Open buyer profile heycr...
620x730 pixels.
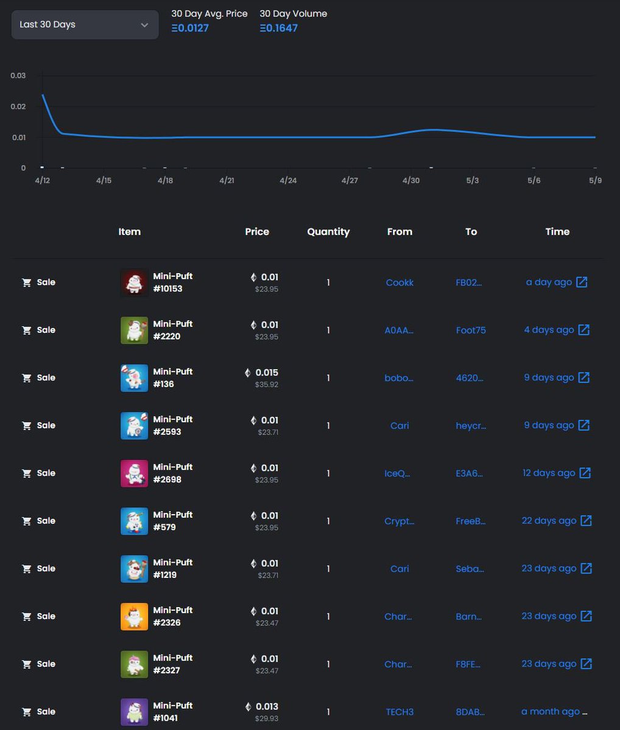[471, 426]
